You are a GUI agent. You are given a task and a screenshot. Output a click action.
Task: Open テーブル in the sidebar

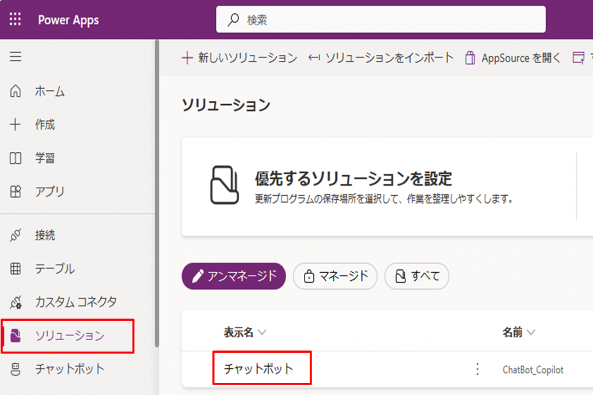pos(55,269)
